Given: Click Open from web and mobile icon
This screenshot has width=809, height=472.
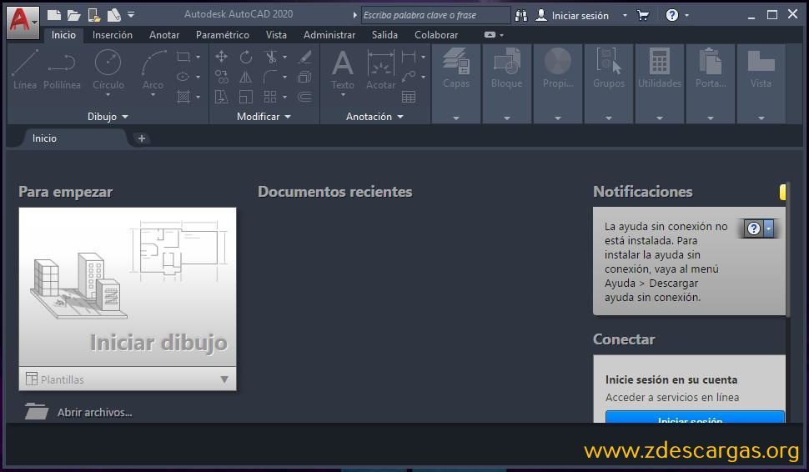Looking at the screenshot, I should 94,15.
